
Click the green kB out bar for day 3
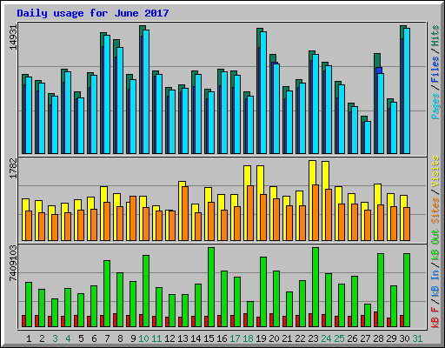(55, 312)
